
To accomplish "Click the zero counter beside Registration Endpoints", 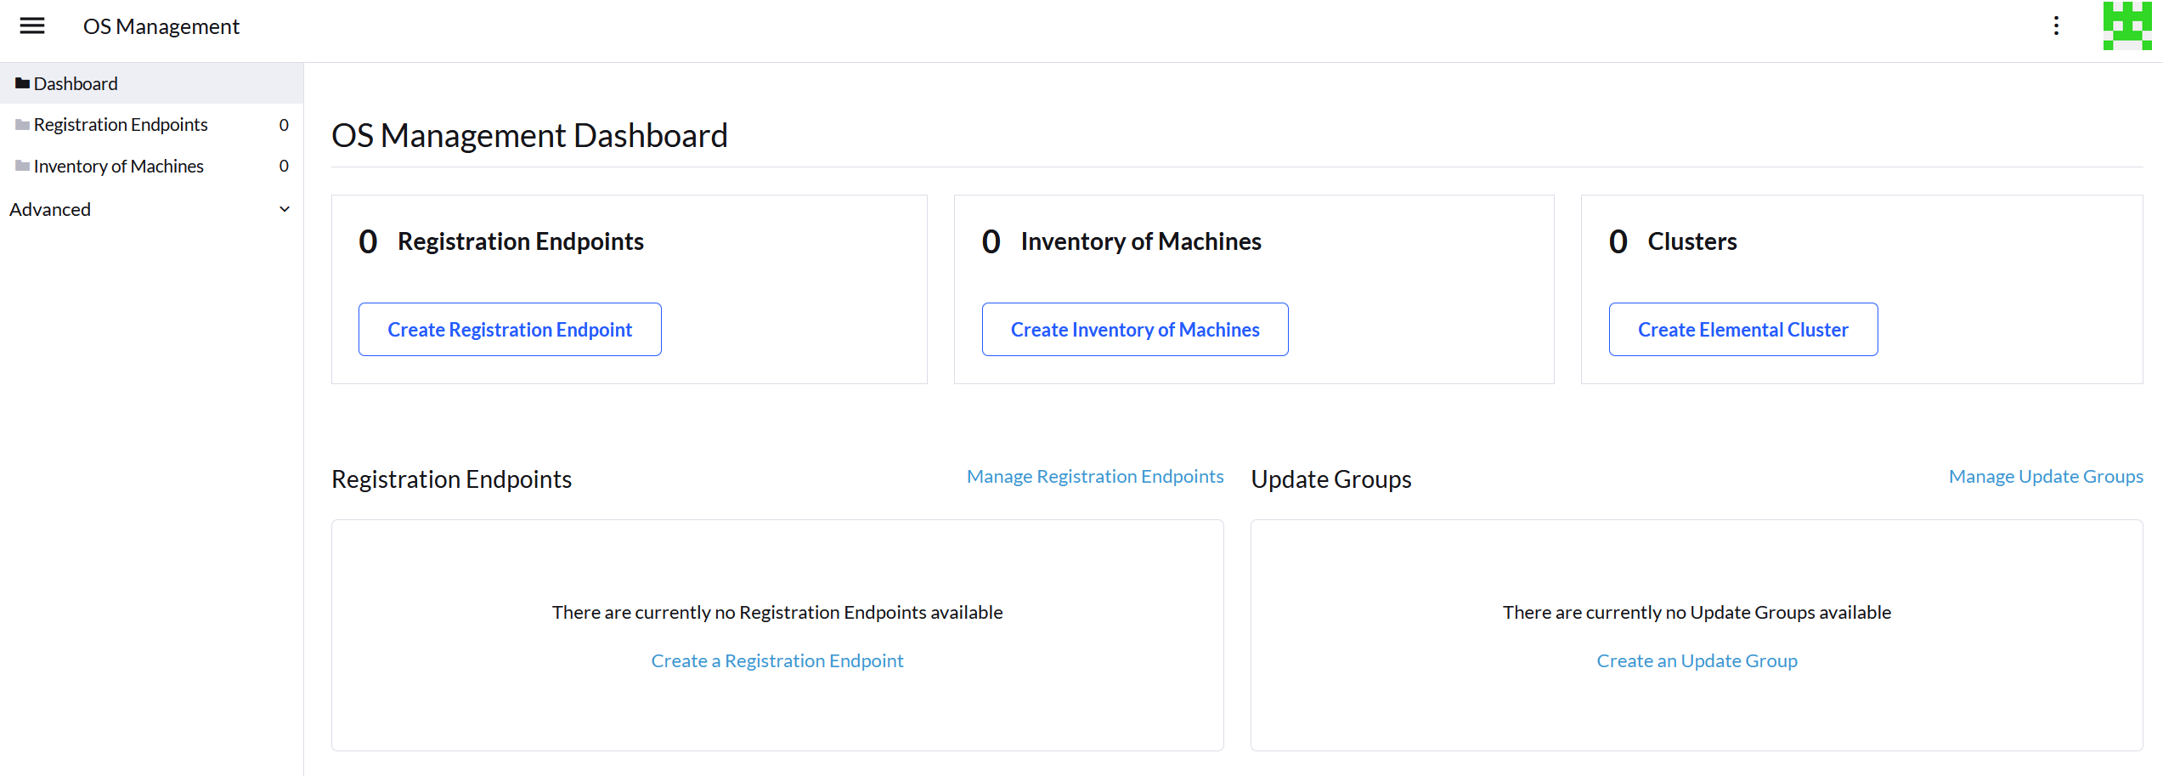I will [x=284, y=124].
